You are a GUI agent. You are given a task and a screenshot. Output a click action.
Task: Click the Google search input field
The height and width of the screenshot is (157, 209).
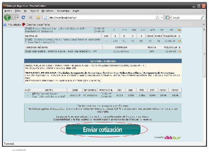click(186, 17)
